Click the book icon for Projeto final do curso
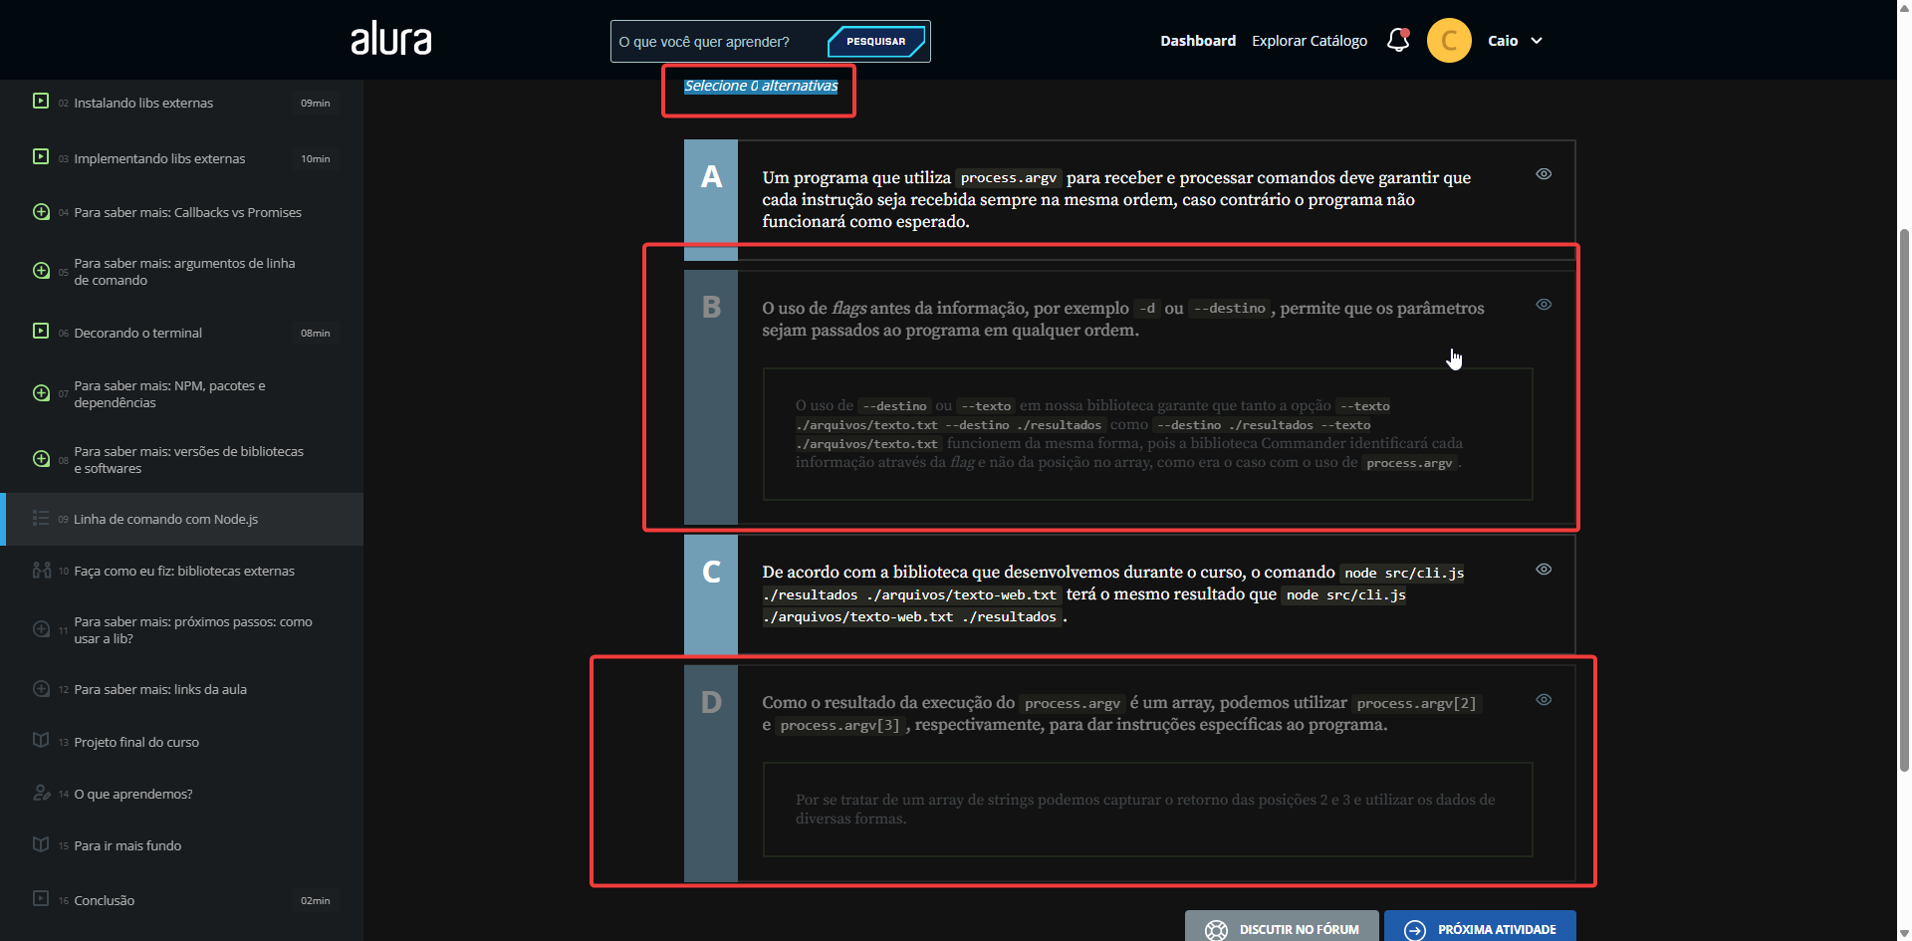 40,741
